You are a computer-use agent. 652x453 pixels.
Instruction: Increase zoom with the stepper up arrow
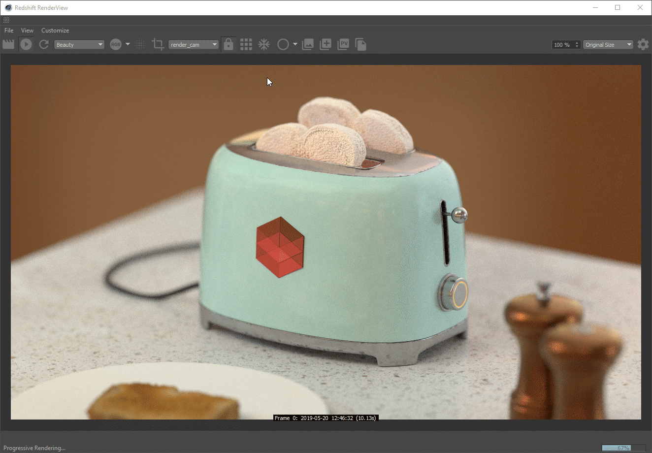tap(577, 42)
